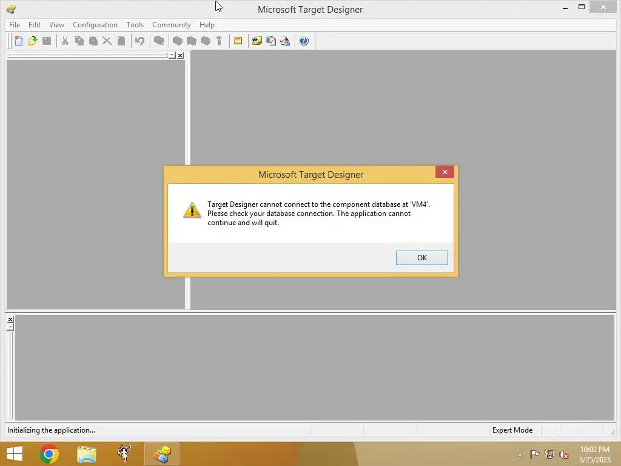Click the Save disk icon in toolbar

tap(47, 41)
